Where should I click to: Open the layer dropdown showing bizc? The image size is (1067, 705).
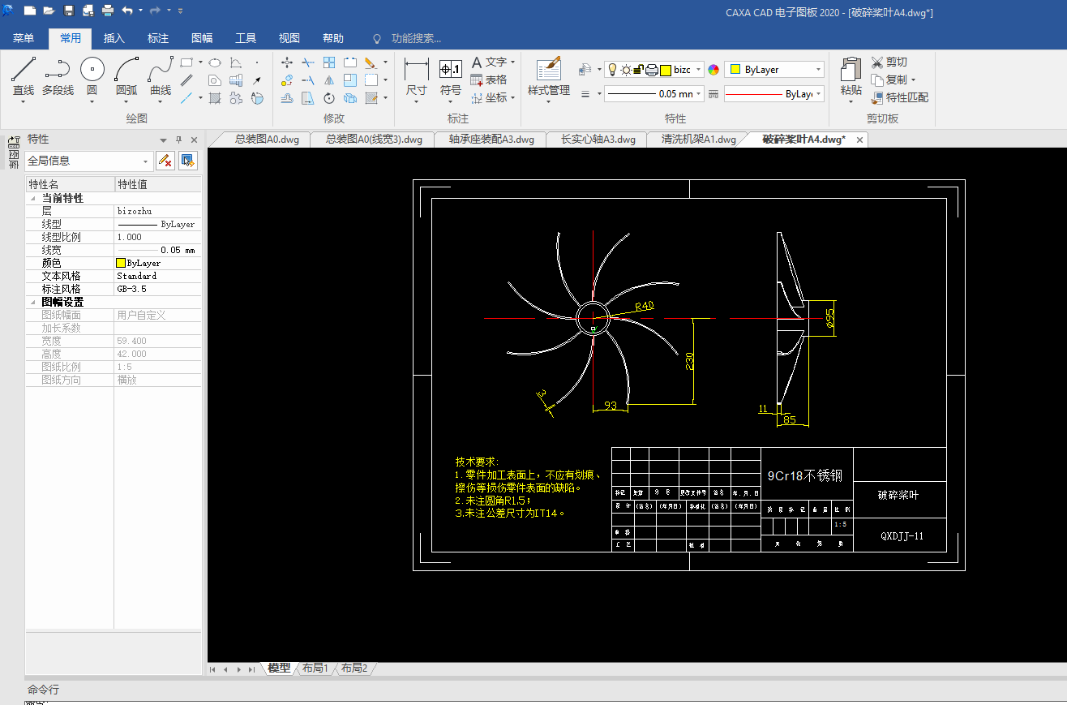pos(698,70)
